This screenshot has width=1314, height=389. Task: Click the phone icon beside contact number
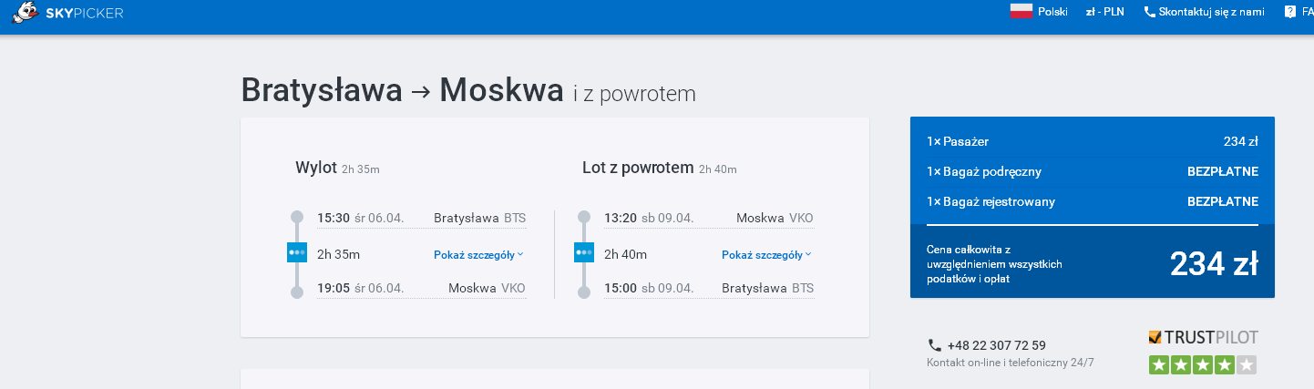pos(934,345)
